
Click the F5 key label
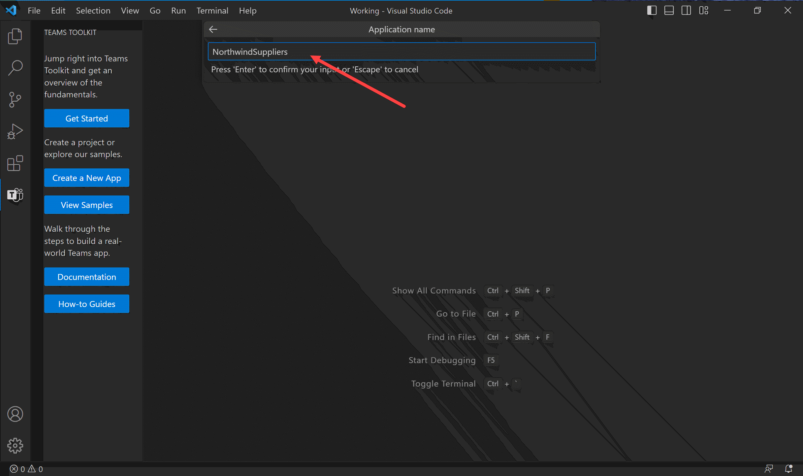click(x=491, y=360)
